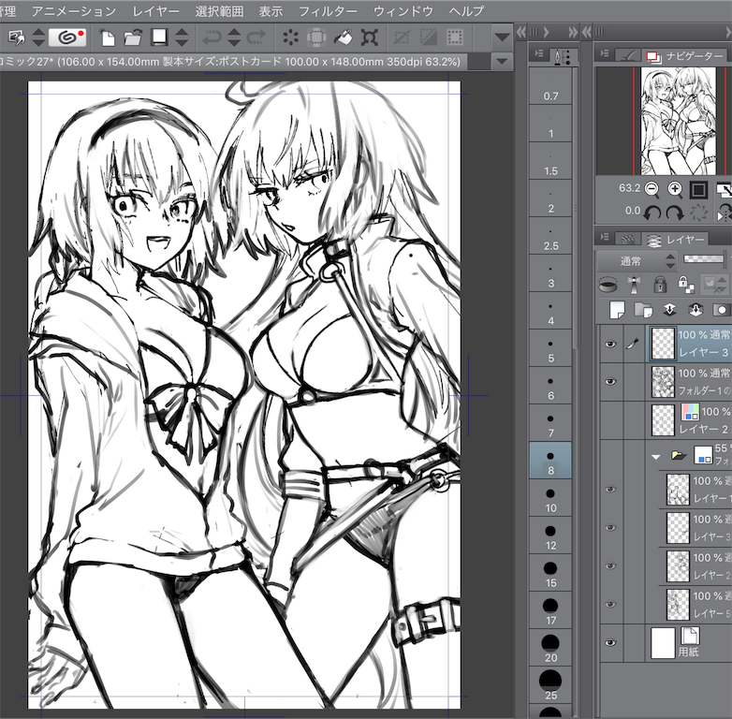Toggle the layer mask enable icon
This screenshot has width=732, height=719.
click(714, 284)
